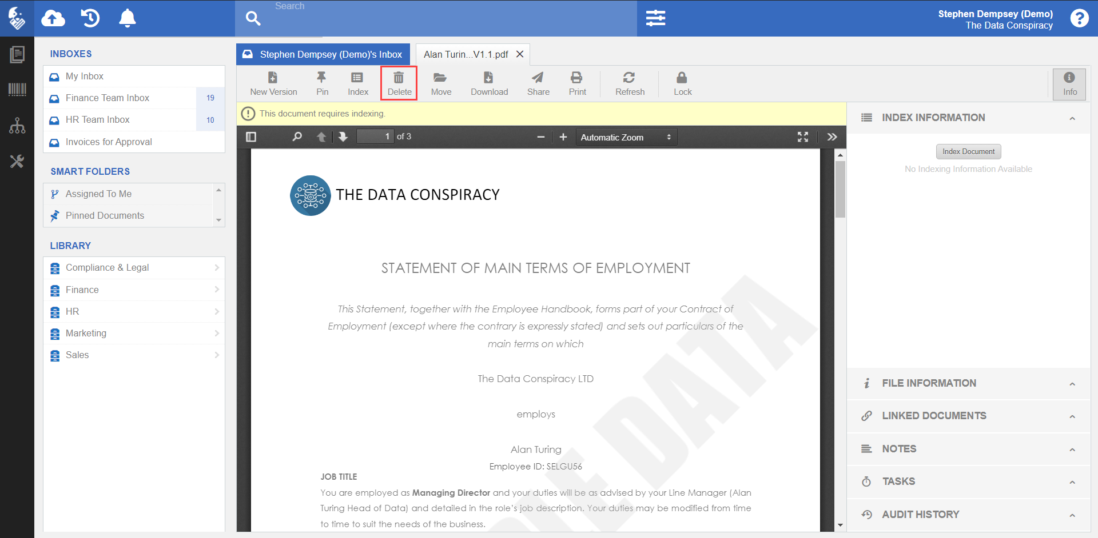Switch PDF to presentation mode
This screenshot has width=1098, height=538.
803,137
